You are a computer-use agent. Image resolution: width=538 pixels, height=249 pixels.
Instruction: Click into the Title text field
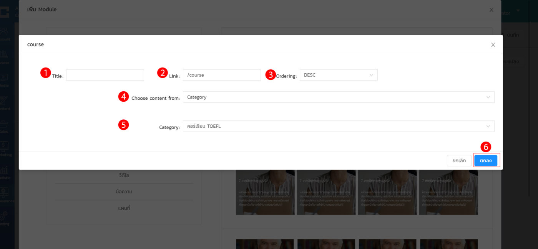pos(105,75)
